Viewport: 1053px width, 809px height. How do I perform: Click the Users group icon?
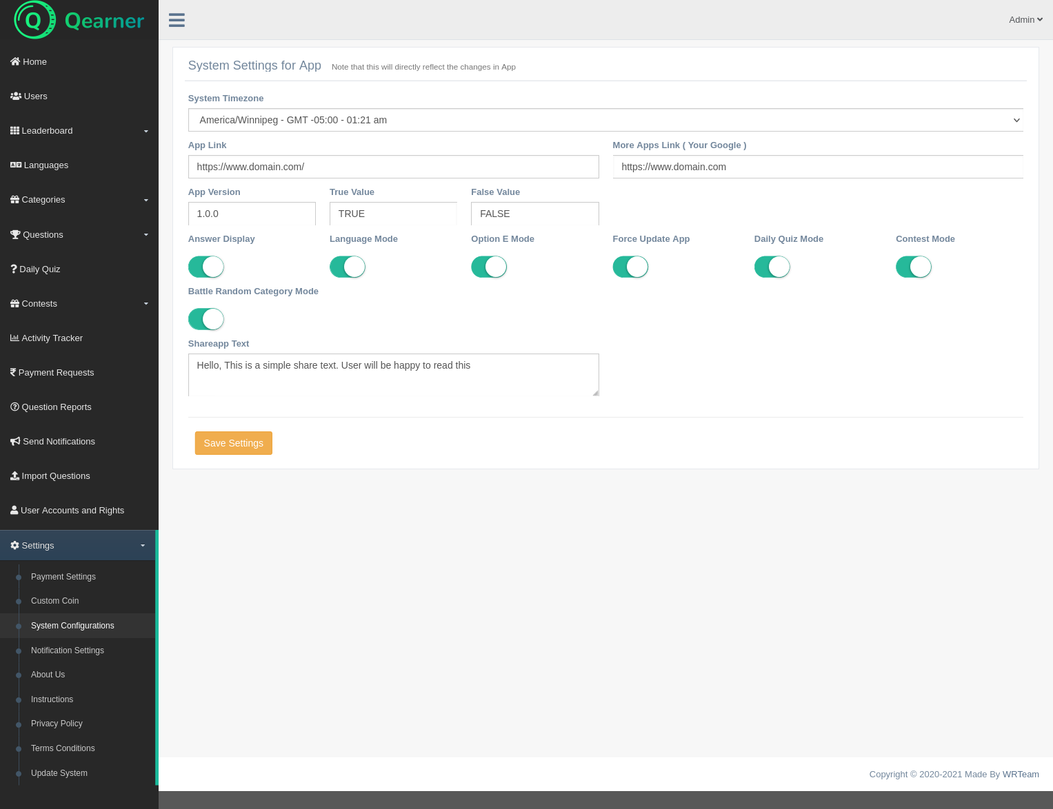coord(16,96)
